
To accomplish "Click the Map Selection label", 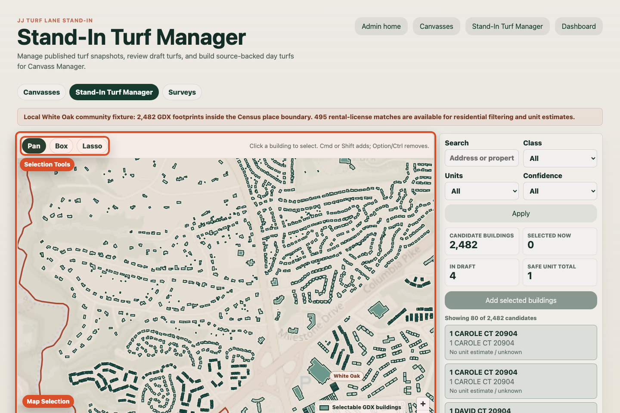I will [x=48, y=401].
